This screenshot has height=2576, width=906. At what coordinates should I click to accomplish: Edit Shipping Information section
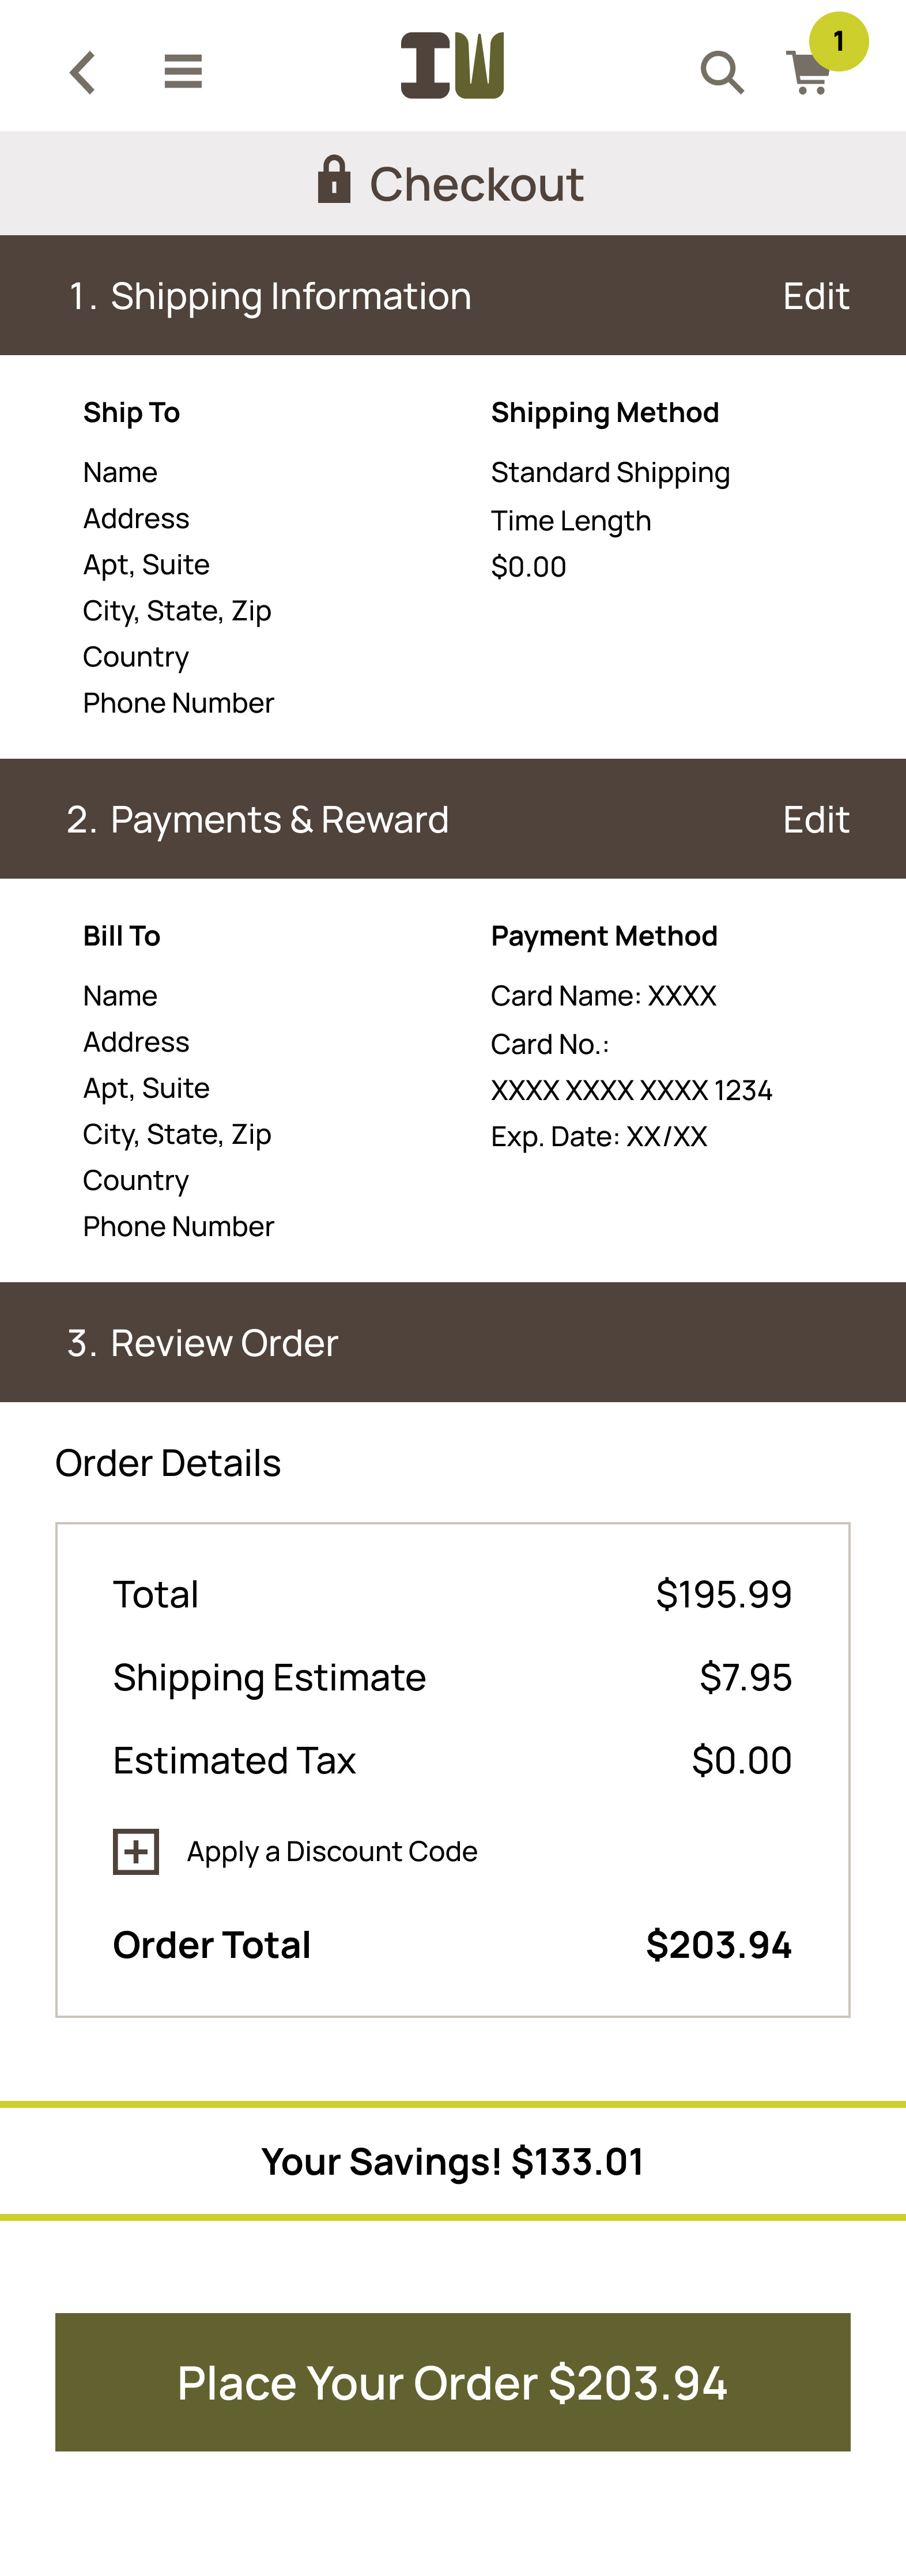[x=815, y=297]
